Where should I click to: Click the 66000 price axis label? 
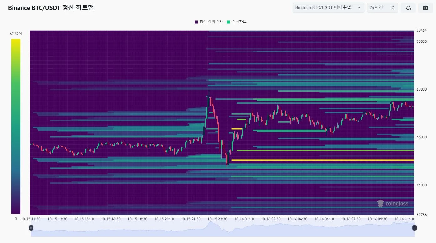(422, 137)
